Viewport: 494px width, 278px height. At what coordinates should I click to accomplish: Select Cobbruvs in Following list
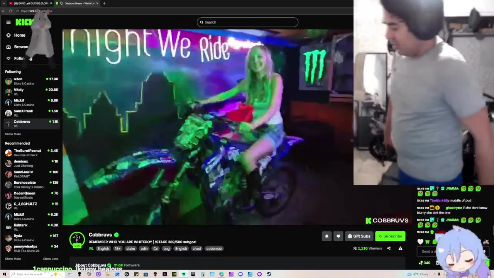pos(32,124)
